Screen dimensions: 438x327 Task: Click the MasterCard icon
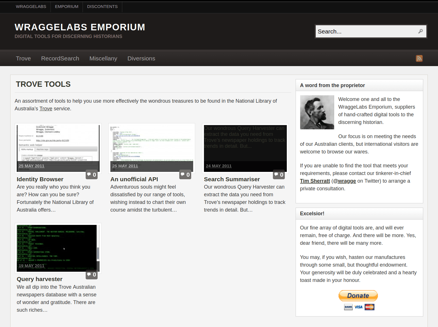point(370,307)
